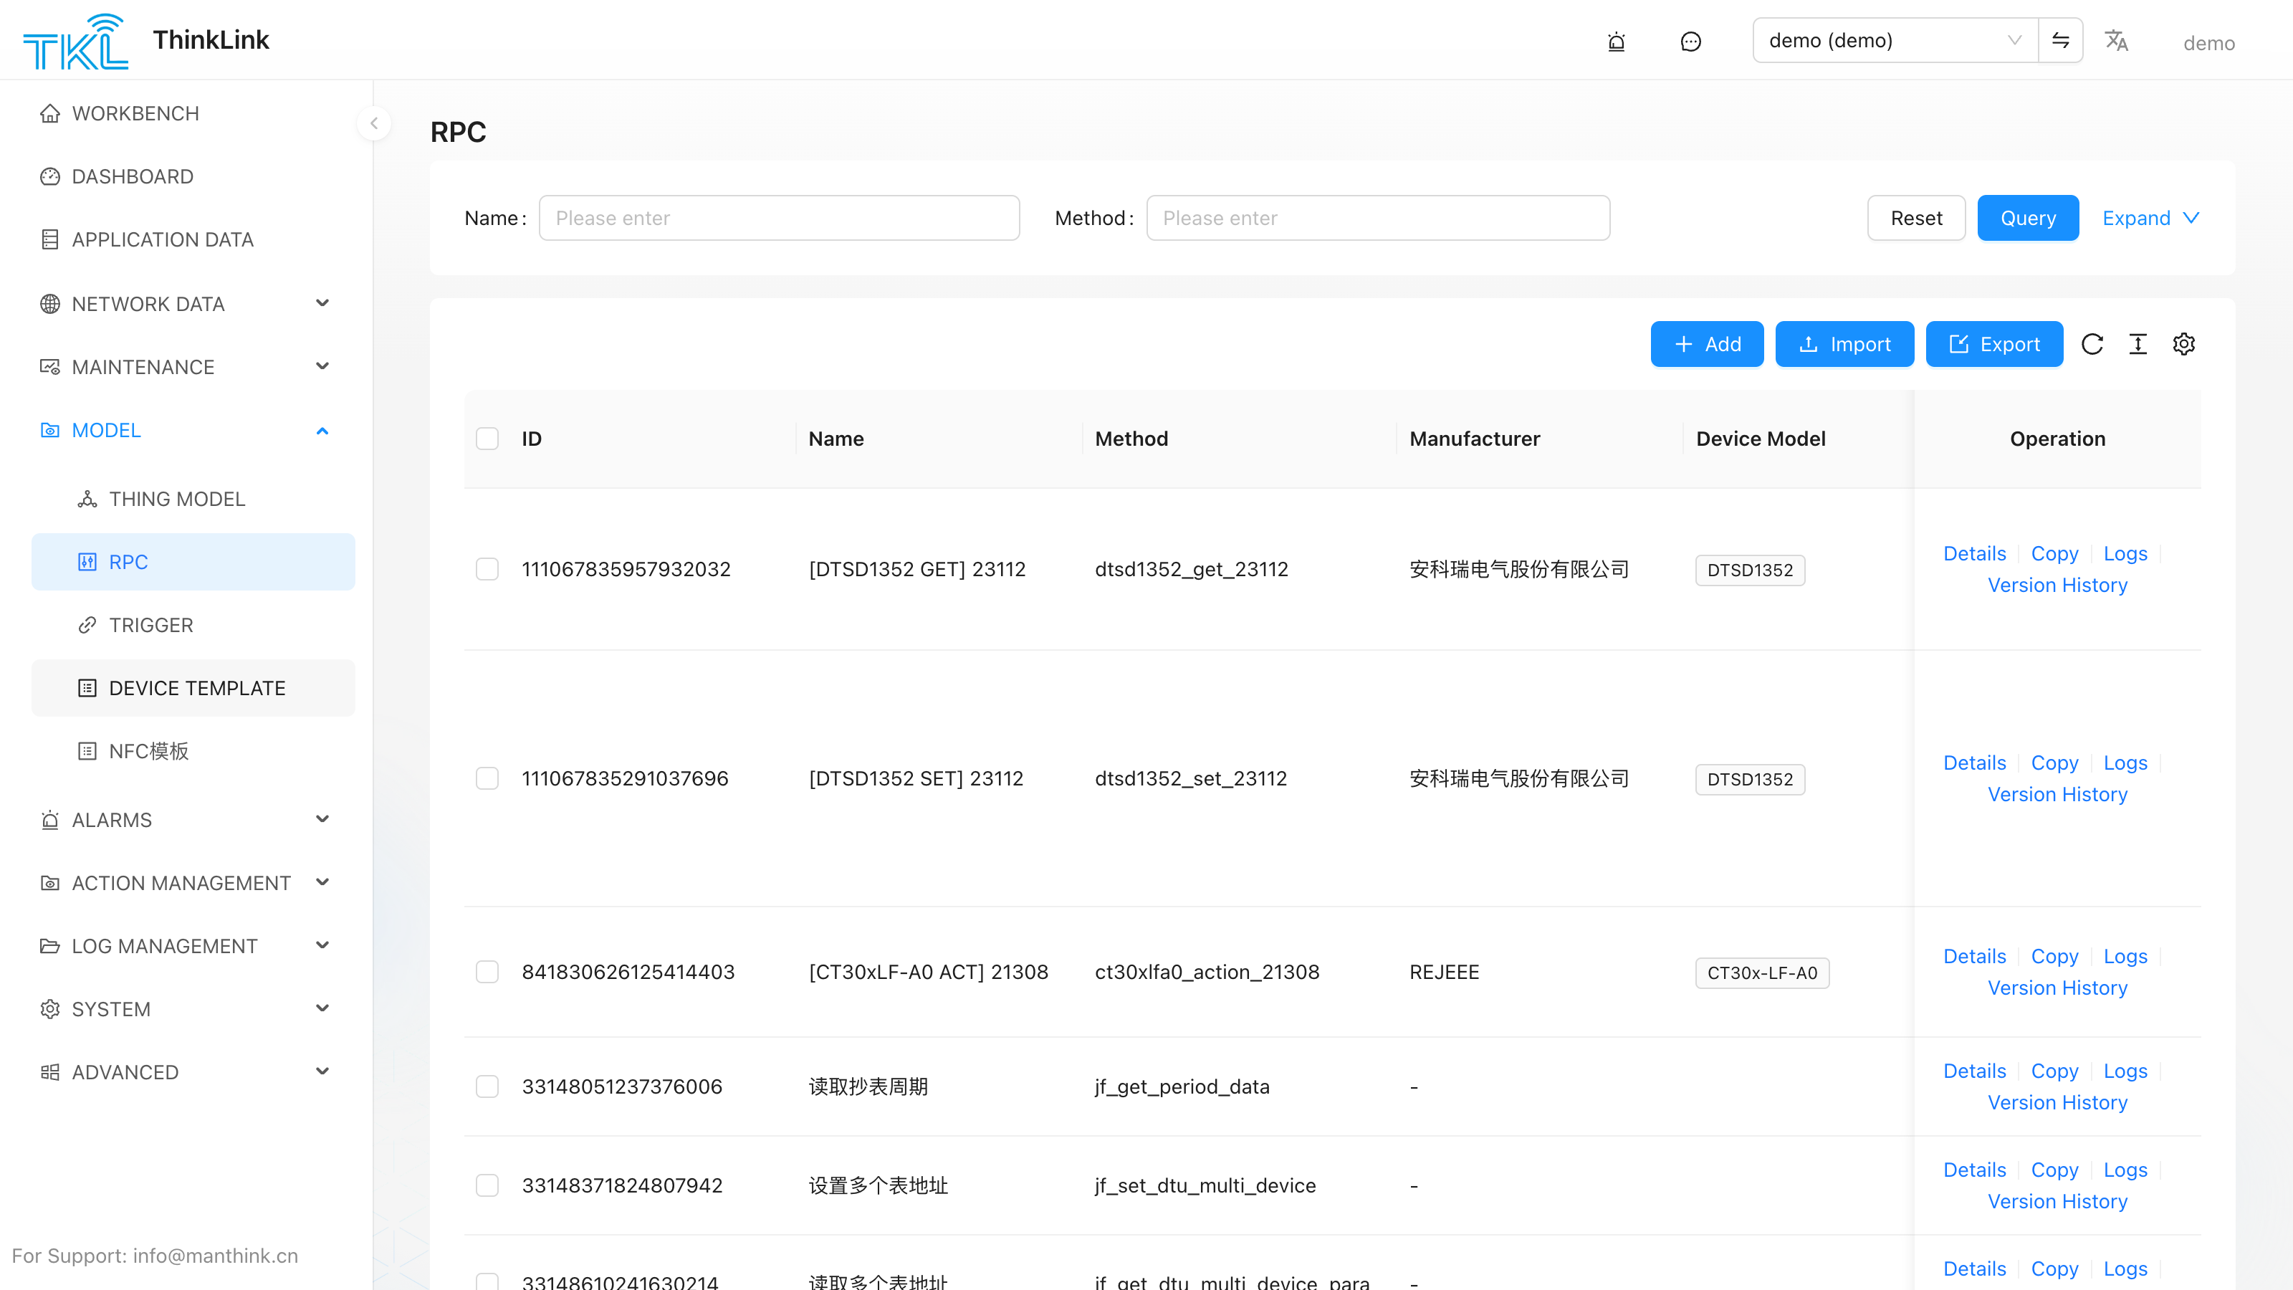Click the Device Template list icon
The width and height of the screenshot is (2293, 1290).
[87, 688]
